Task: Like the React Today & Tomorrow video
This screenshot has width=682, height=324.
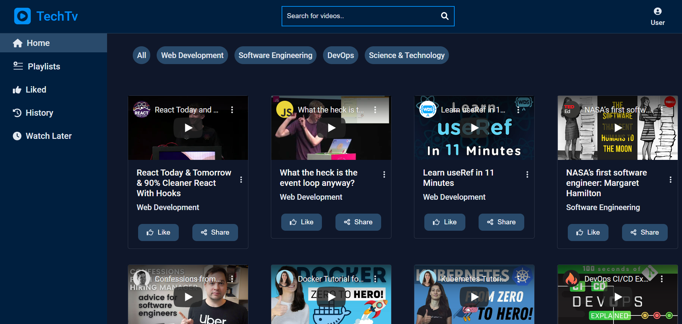Action: click(x=158, y=232)
